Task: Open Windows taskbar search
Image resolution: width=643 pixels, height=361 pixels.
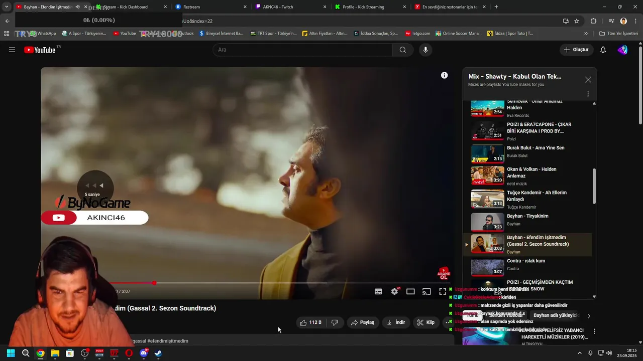Action: (x=26, y=353)
